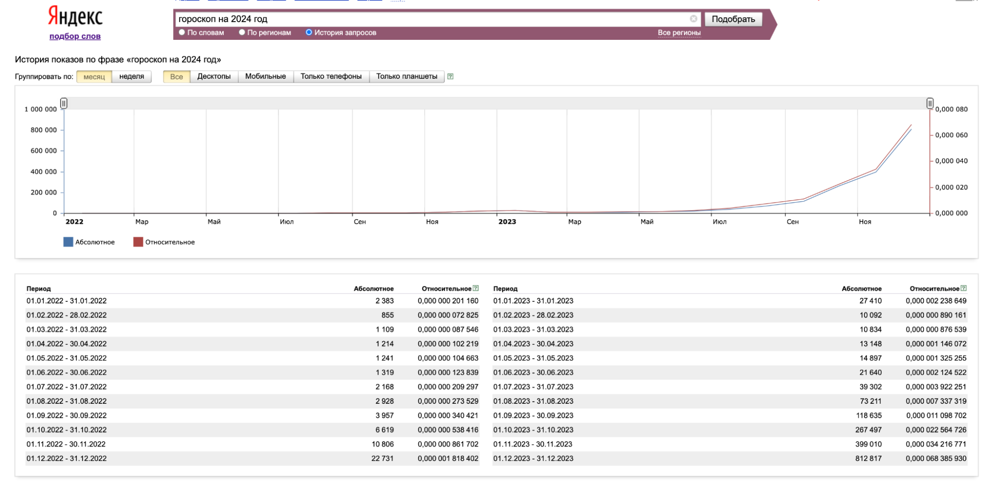The height and width of the screenshot is (482, 983).
Task: Click the Ноя label under 2023 section
Action: (865, 222)
